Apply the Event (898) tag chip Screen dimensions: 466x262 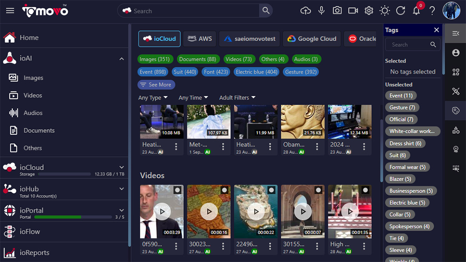[153, 72]
